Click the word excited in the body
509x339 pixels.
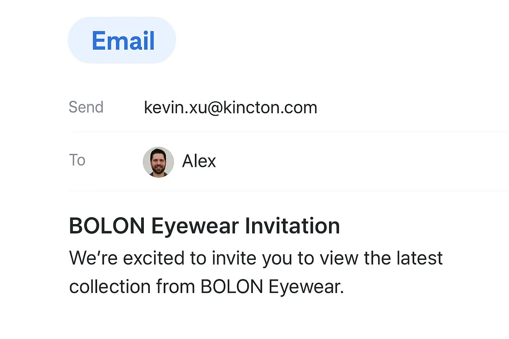click(x=153, y=258)
